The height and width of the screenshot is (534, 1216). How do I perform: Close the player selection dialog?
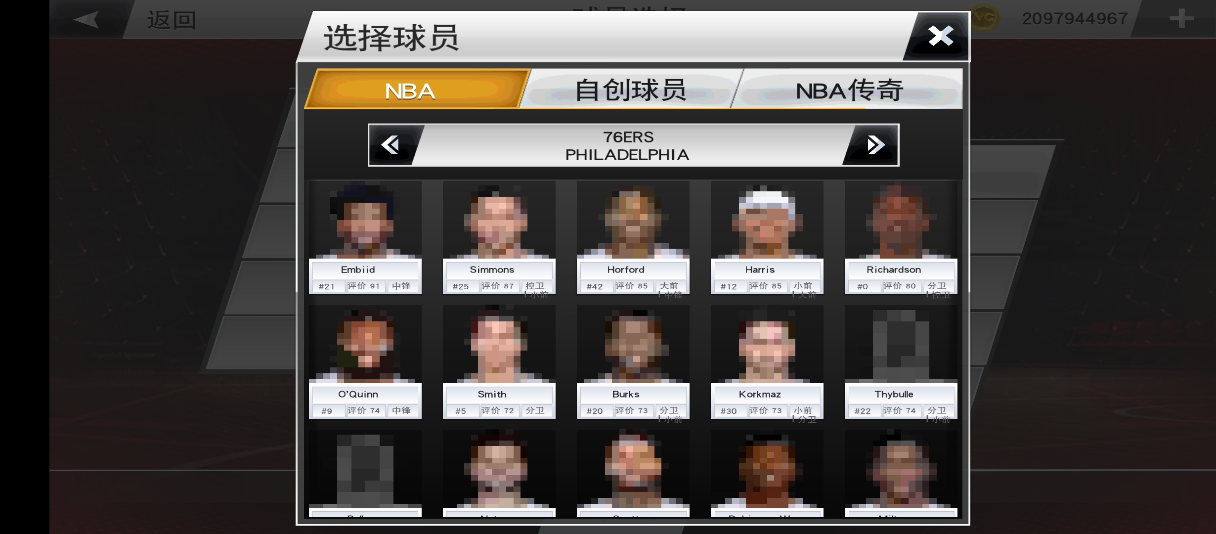tap(938, 36)
